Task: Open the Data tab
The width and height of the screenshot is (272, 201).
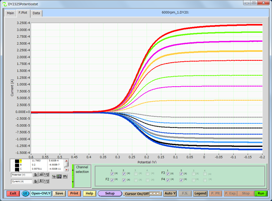Action: [36, 13]
